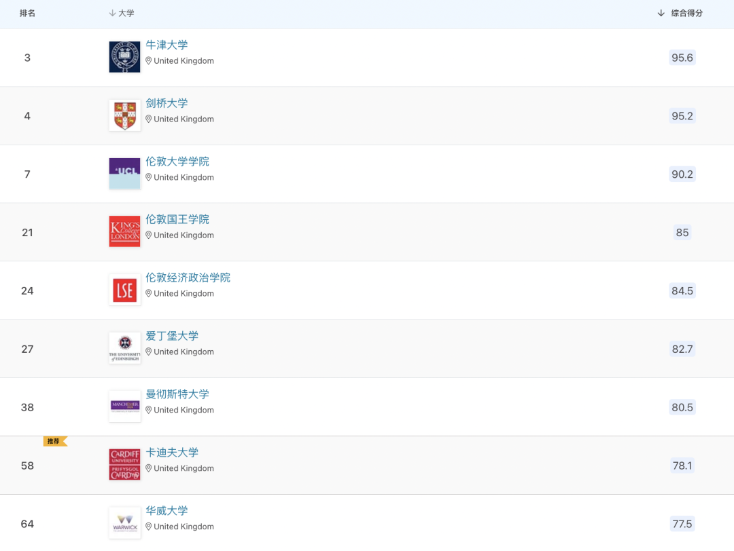The width and height of the screenshot is (734, 551).
Task: Open the 伦敦经济政治学院 link
Action: 188,278
